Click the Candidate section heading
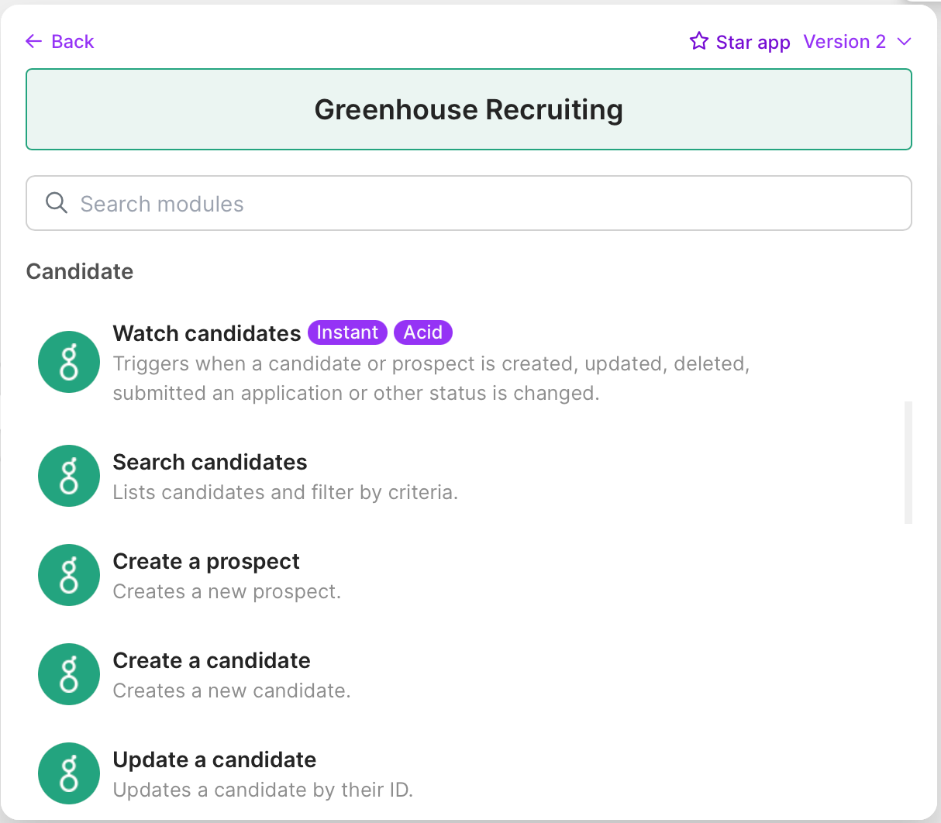This screenshot has height=823, width=941. click(x=80, y=271)
